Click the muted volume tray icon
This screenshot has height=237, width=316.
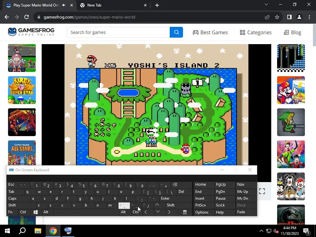point(276,231)
